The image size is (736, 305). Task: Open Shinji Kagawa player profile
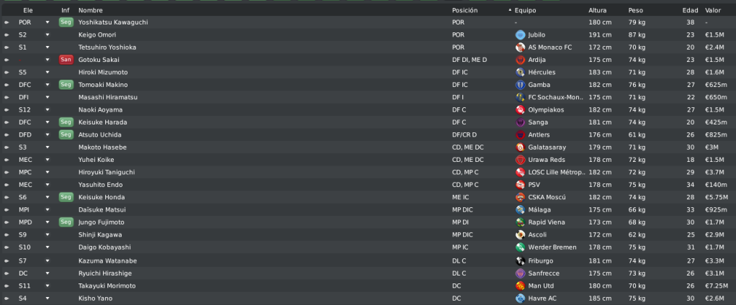pyautogui.click(x=100, y=235)
